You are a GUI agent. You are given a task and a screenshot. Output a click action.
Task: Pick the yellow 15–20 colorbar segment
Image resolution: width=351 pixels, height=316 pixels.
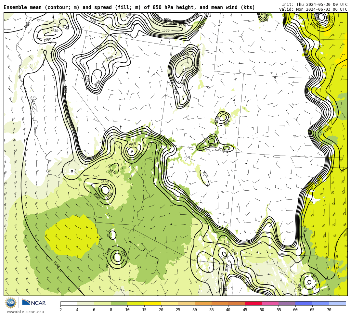153,303
